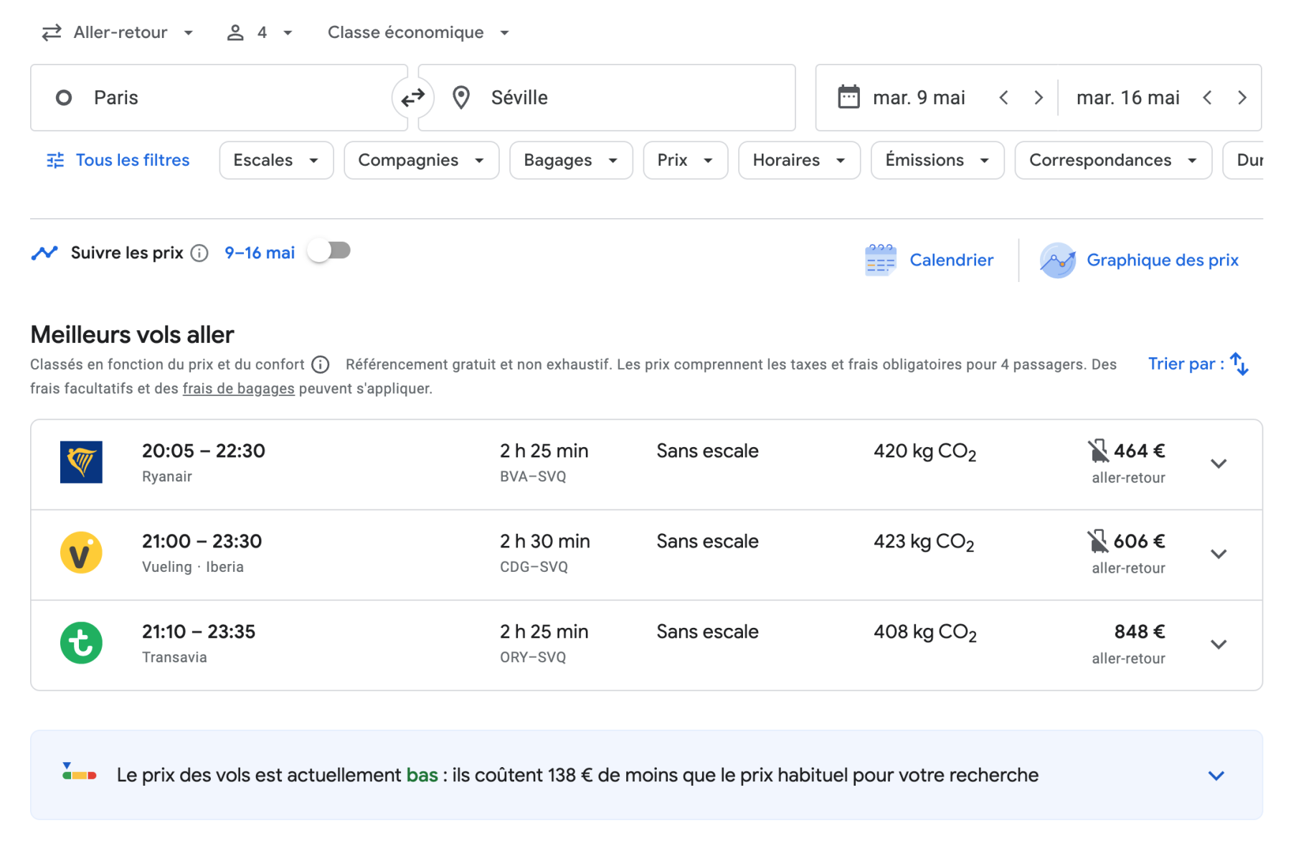Click the round-trip arrows icon
Screen dimensions: 1291x846
[52, 33]
